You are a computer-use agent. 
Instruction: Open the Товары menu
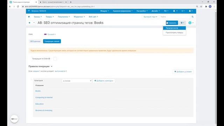tap(50, 17)
